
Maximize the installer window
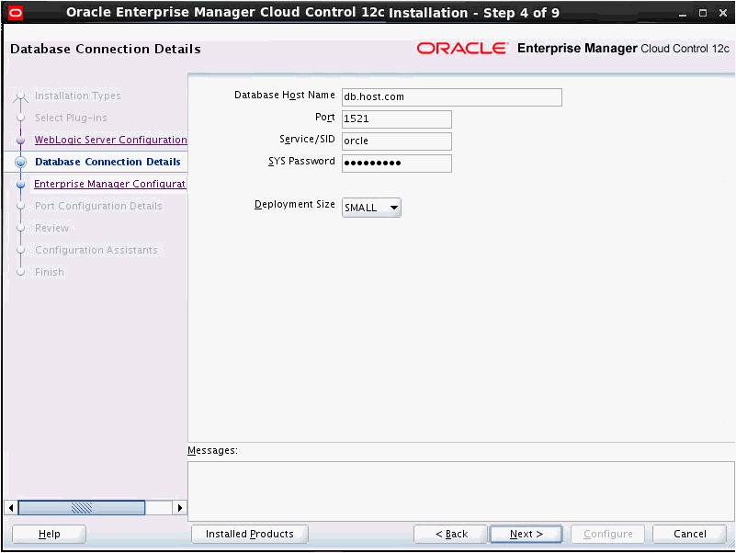click(703, 13)
